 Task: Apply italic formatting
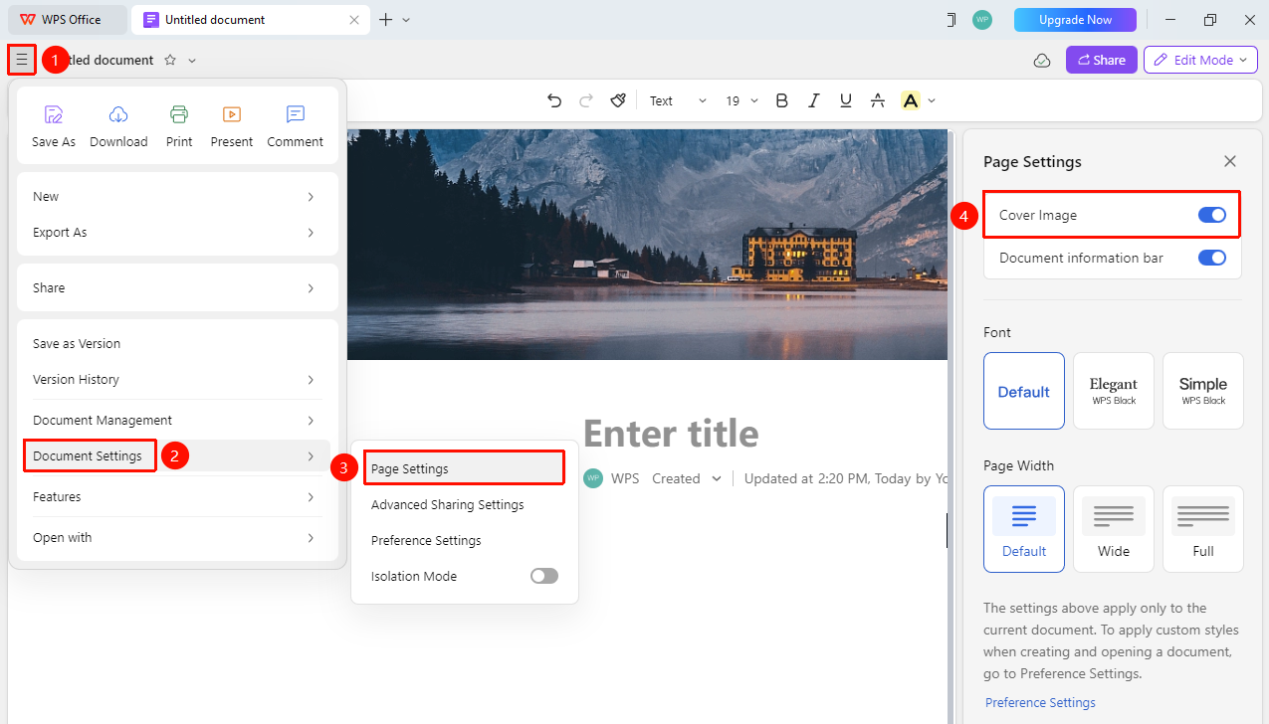tap(814, 100)
